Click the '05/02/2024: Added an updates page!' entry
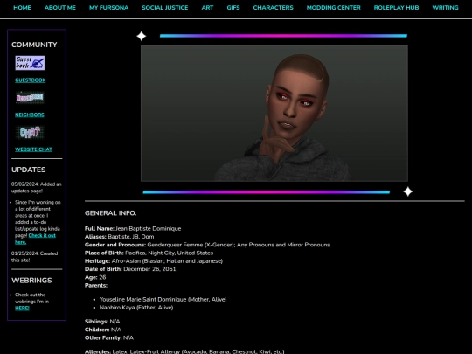The width and height of the screenshot is (472, 354). coord(37,188)
